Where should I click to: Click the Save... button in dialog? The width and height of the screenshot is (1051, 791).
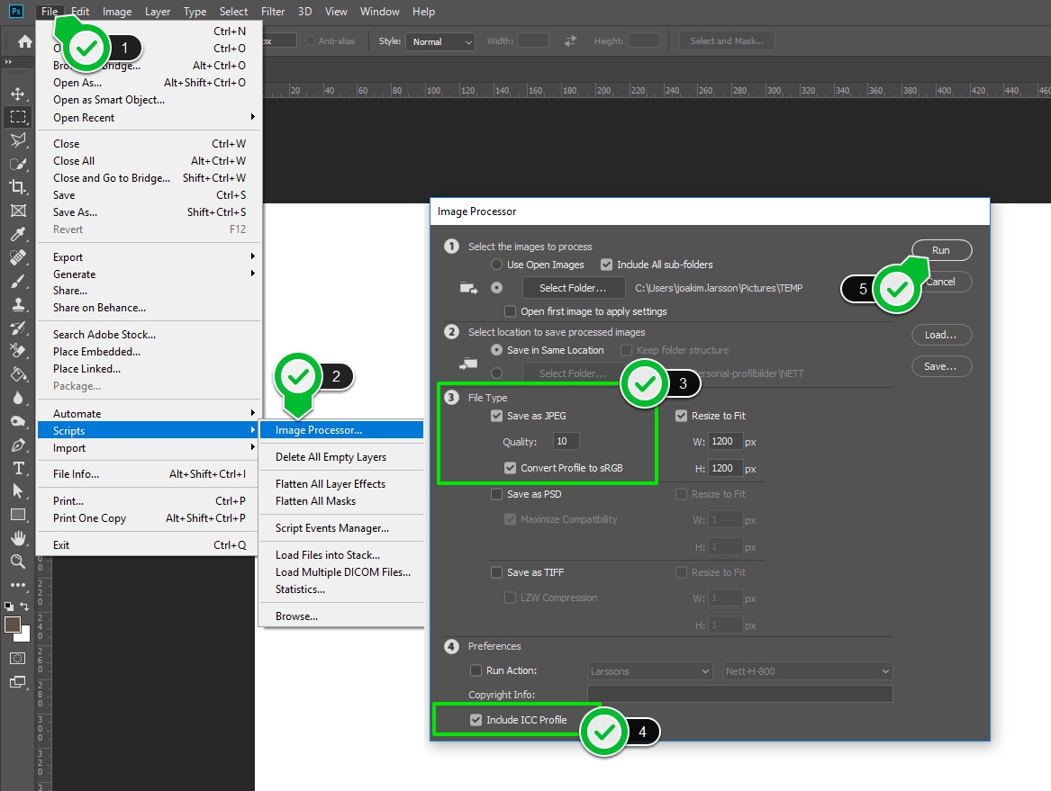pyautogui.click(x=942, y=366)
